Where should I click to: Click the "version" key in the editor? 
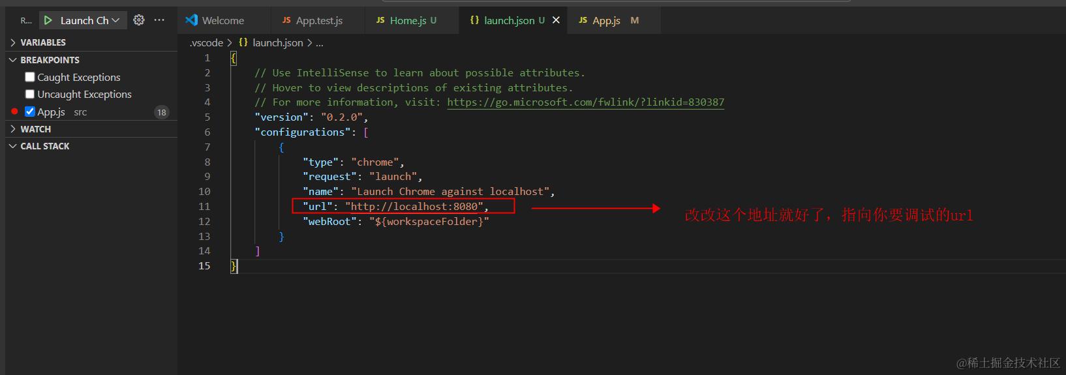coord(281,117)
